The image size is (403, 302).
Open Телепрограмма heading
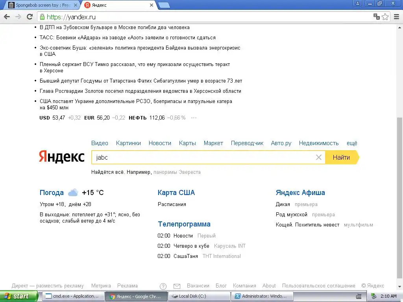[184, 224]
